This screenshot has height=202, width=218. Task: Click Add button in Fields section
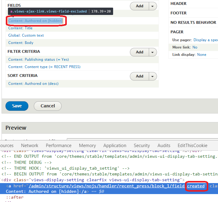click(139, 6)
